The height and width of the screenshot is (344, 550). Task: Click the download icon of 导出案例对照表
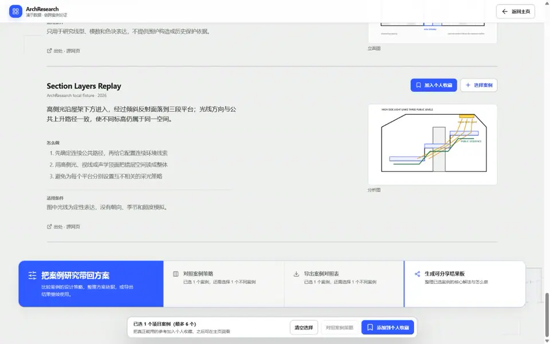tap(296, 274)
